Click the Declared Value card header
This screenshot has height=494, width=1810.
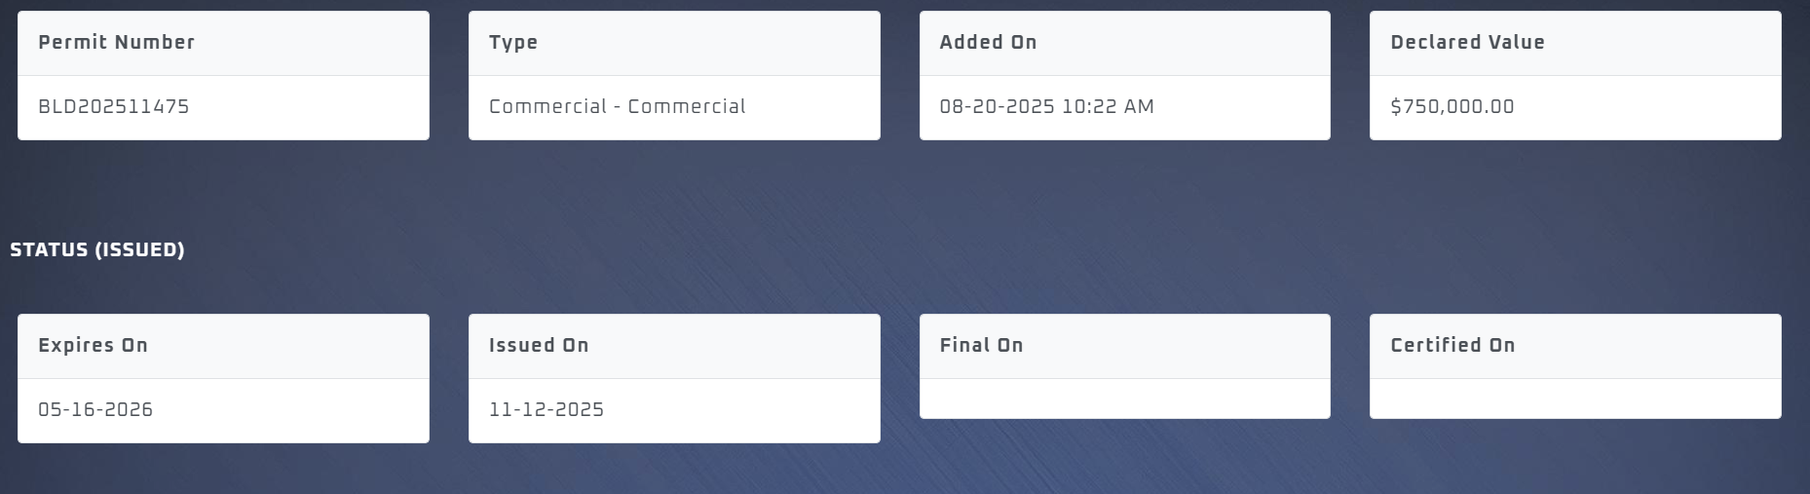click(1467, 43)
